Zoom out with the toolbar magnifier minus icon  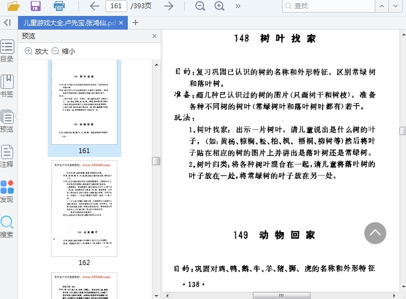coord(200,6)
